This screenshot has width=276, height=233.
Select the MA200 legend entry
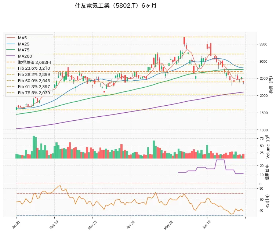point(19,56)
